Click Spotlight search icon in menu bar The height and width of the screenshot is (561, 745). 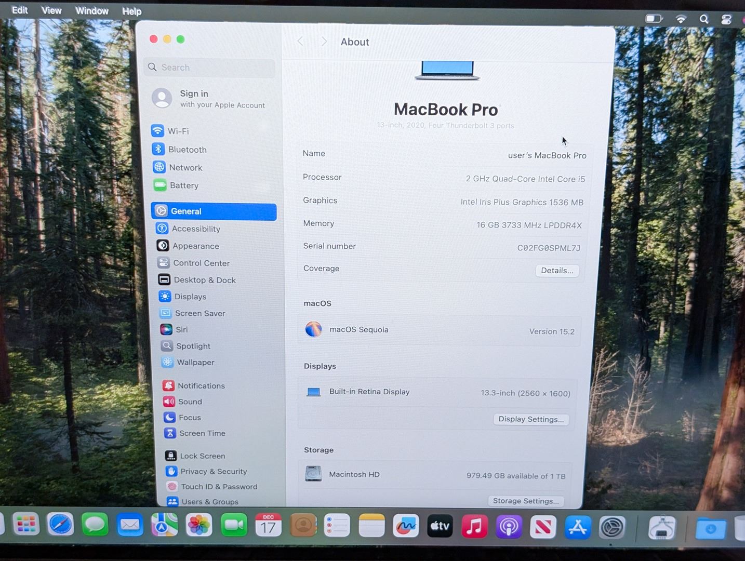coord(704,19)
